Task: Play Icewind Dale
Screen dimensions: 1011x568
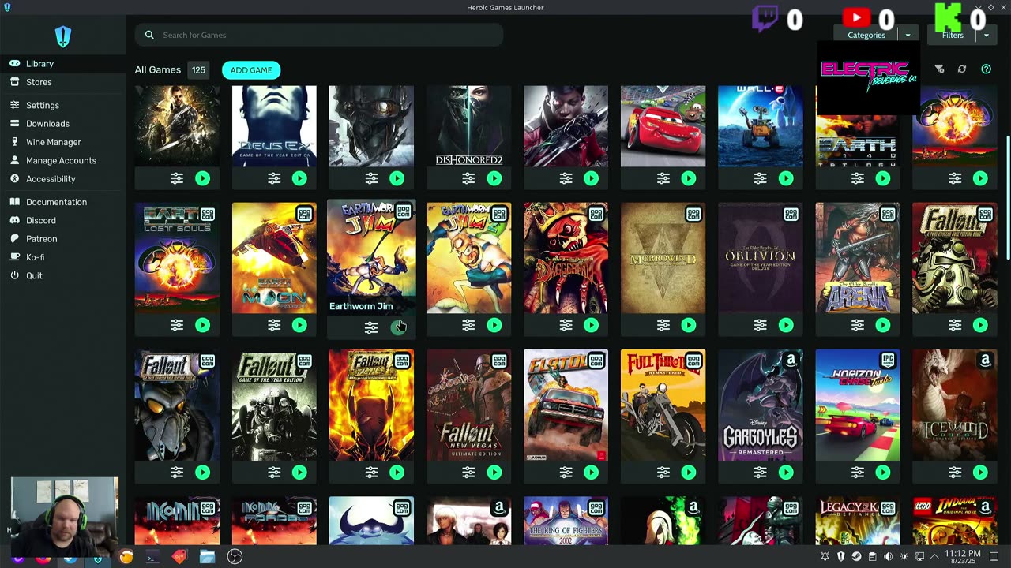Action: click(x=980, y=473)
